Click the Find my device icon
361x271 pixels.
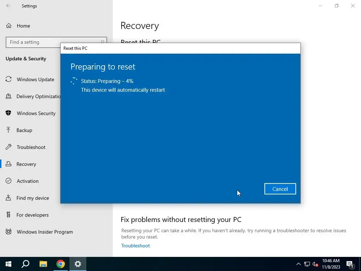(8, 198)
